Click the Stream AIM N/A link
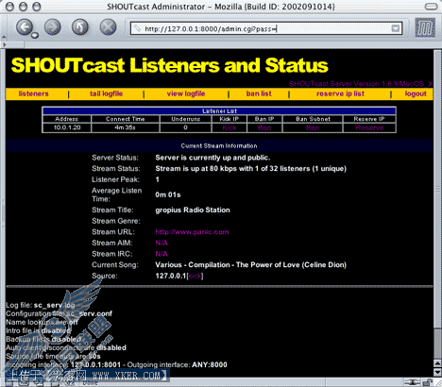 point(161,243)
